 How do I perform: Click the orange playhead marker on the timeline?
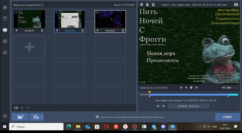[x=150, y=92]
